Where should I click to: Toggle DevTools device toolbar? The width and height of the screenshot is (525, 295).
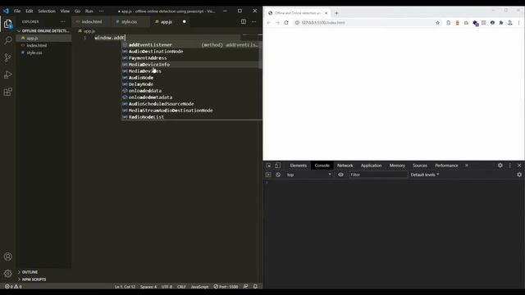coord(277,166)
